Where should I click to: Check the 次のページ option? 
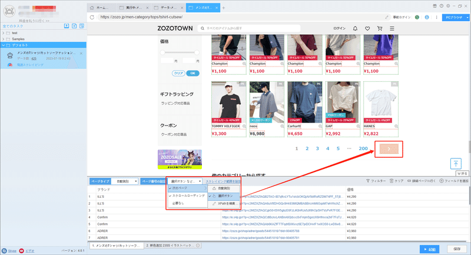tap(187, 188)
